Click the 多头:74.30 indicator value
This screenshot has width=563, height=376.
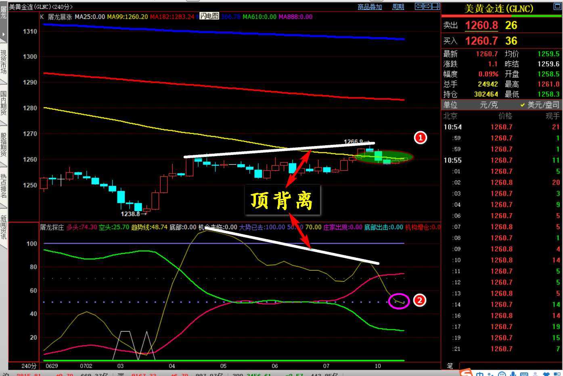click(x=82, y=227)
